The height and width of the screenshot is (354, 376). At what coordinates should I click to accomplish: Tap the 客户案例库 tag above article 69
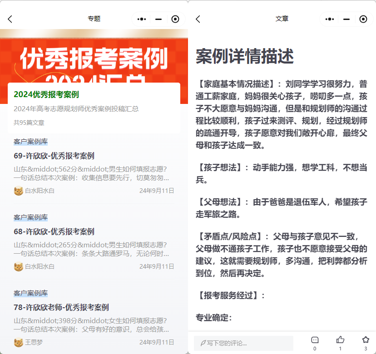[x=30, y=141]
